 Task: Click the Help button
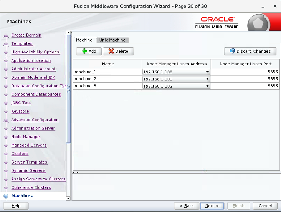pos(16,206)
